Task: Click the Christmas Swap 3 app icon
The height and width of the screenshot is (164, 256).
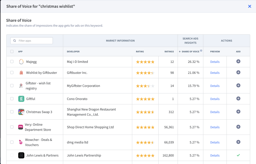Action: (21, 112)
